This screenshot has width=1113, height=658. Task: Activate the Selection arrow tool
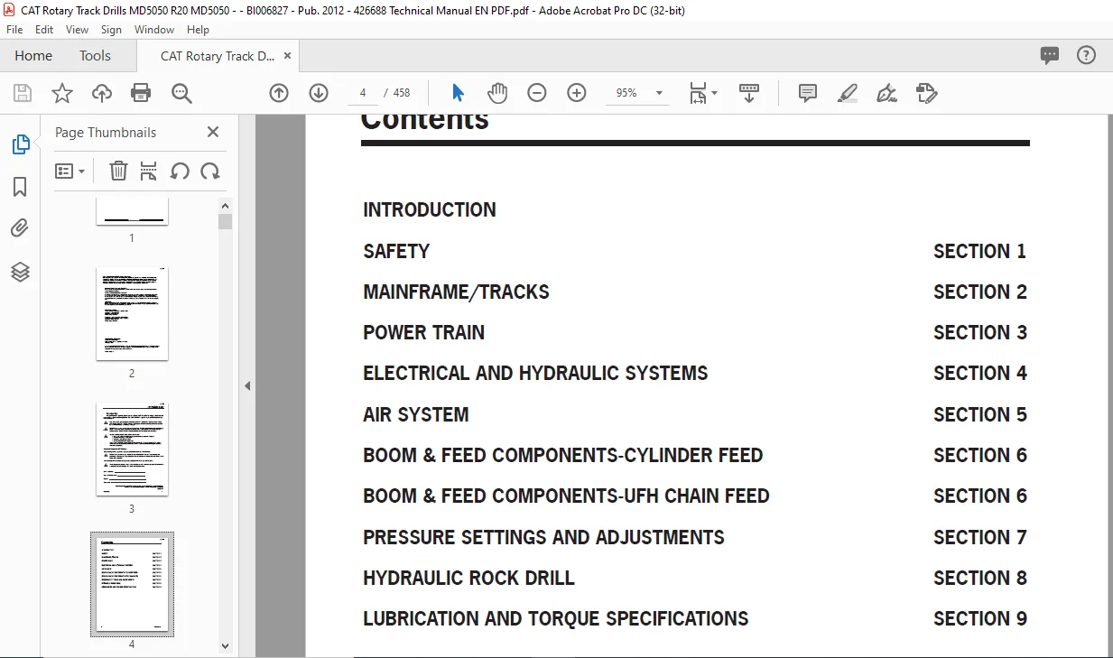458,93
